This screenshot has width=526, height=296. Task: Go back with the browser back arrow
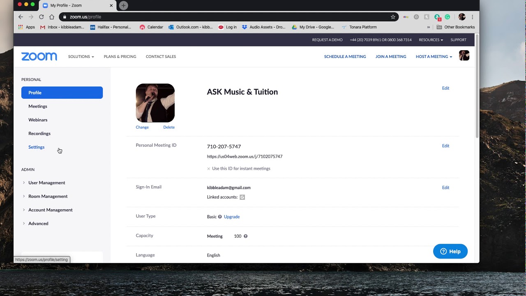21,17
